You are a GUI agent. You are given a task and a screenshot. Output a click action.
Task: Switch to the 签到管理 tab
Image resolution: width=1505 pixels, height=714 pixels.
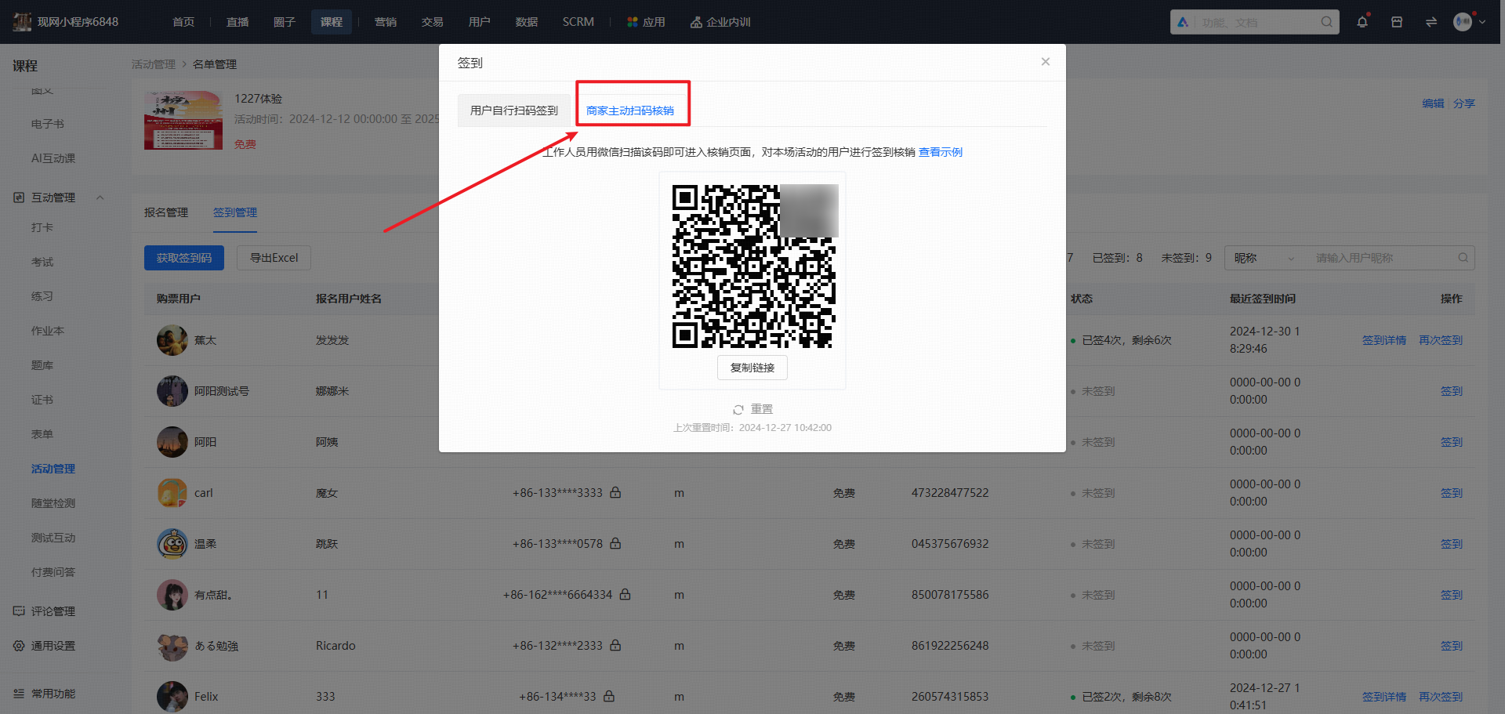[x=235, y=212]
